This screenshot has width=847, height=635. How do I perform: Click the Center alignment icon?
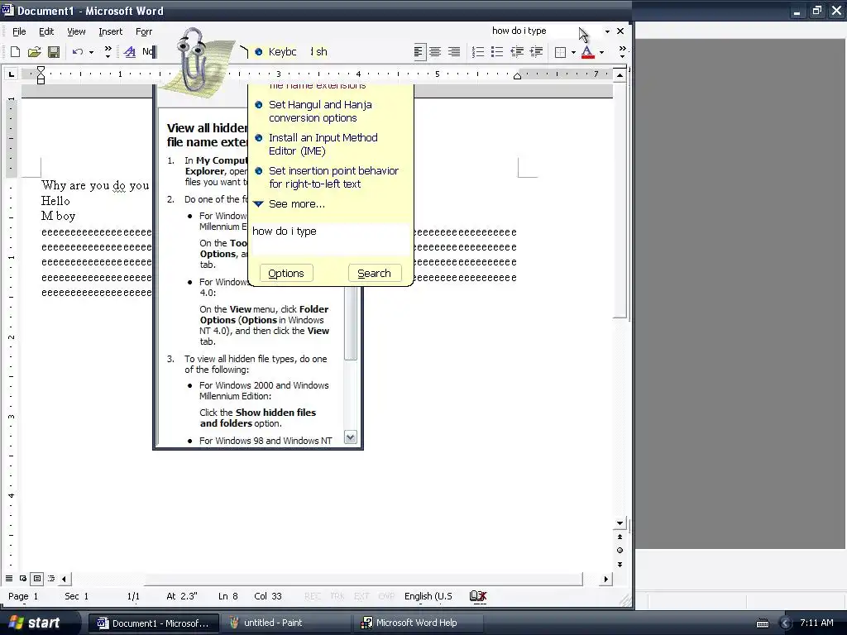435,52
